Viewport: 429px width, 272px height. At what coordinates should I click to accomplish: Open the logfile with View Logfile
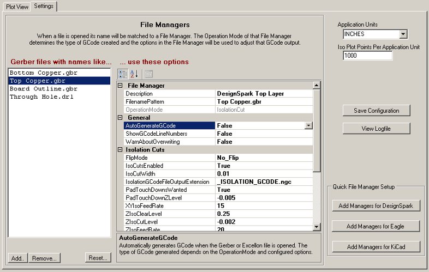tap(376, 129)
